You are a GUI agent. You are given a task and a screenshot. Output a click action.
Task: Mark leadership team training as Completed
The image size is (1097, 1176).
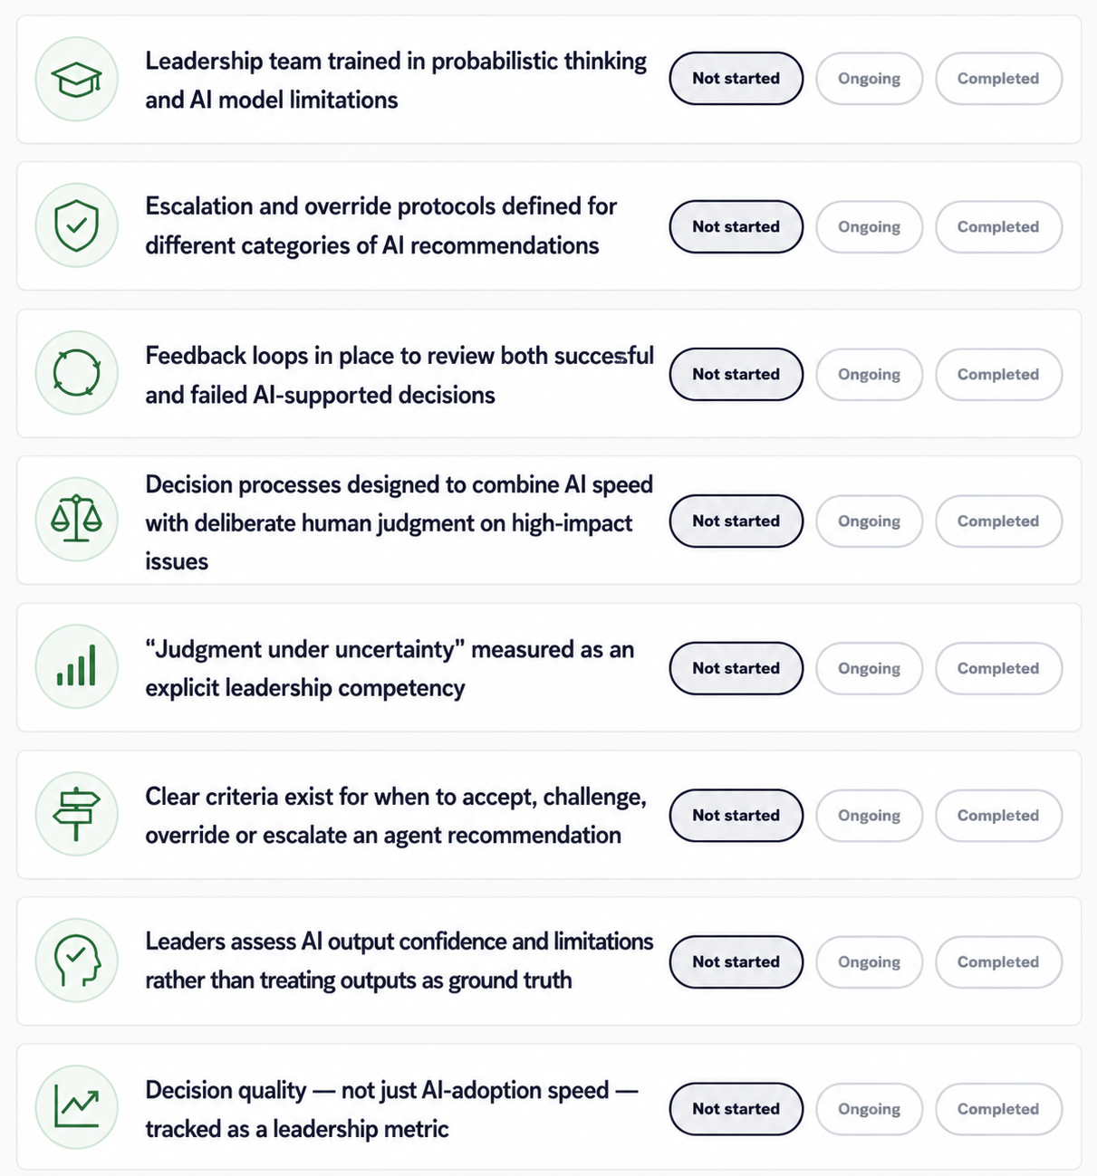[x=998, y=79]
